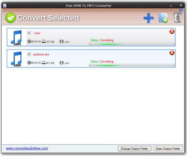Uncheck the 1.amr checkbox
This screenshot has width=187, height=156.
[29, 33]
